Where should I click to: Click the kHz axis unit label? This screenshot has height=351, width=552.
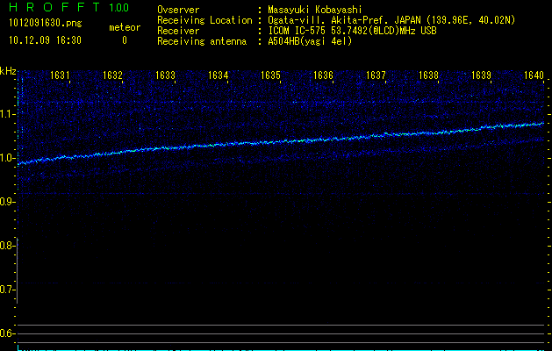[8, 71]
